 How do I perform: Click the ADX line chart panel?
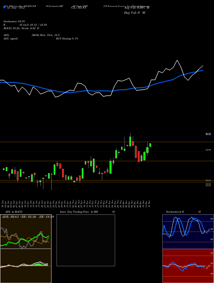click(x=26, y=232)
